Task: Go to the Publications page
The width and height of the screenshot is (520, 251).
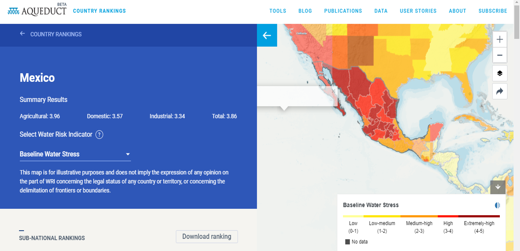Action: pyautogui.click(x=343, y=11)
